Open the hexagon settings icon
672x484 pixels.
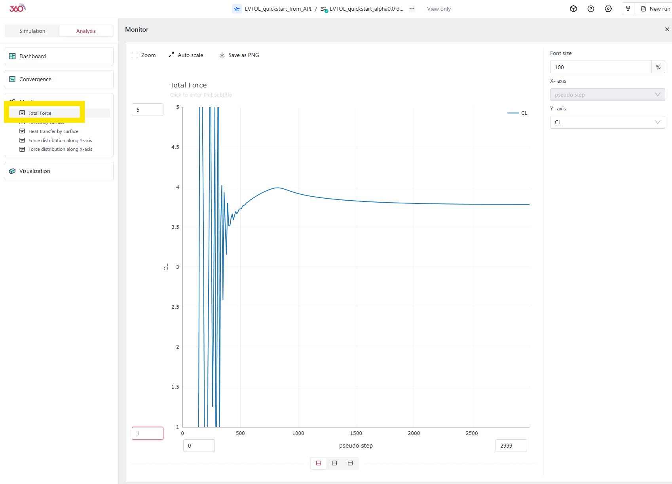click(x=608, y=9)
